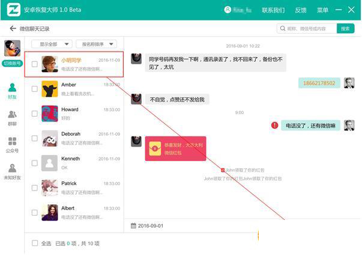Screen dimensions: 362x256
Task: Open the 未知好友 unknown friends icon
Action: click(12, 172)
